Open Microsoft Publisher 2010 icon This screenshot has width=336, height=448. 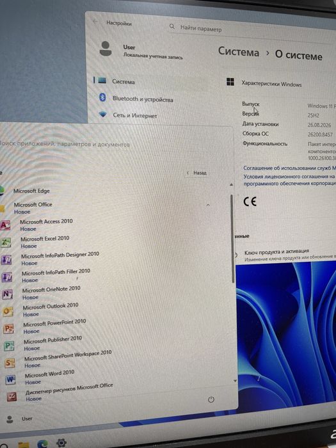tap(9, 346)
